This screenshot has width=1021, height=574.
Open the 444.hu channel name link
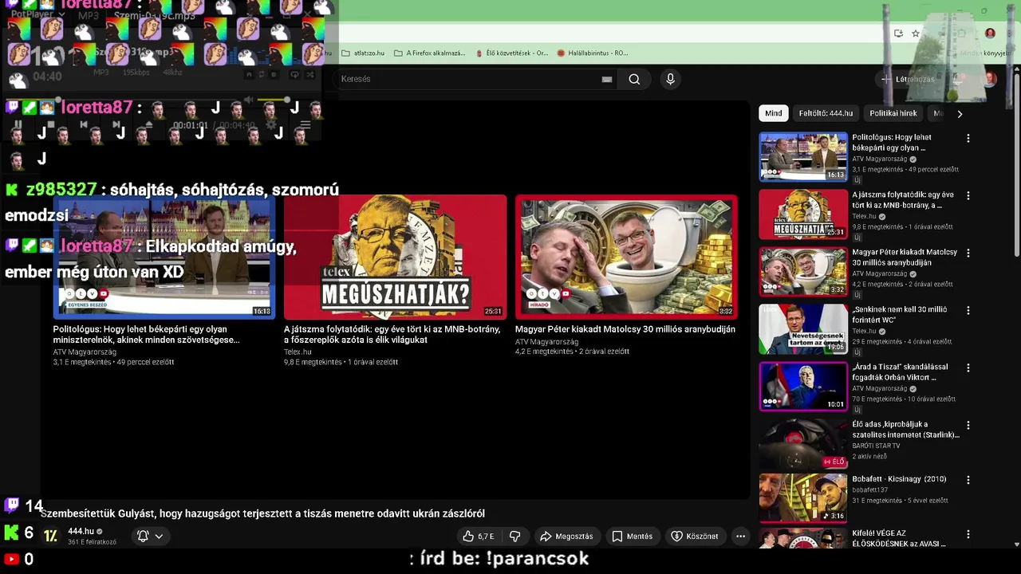tap(81, 531)
